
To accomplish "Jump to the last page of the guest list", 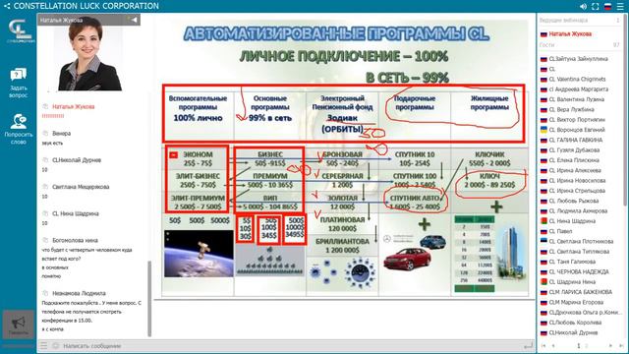I will tap(620, 345).
